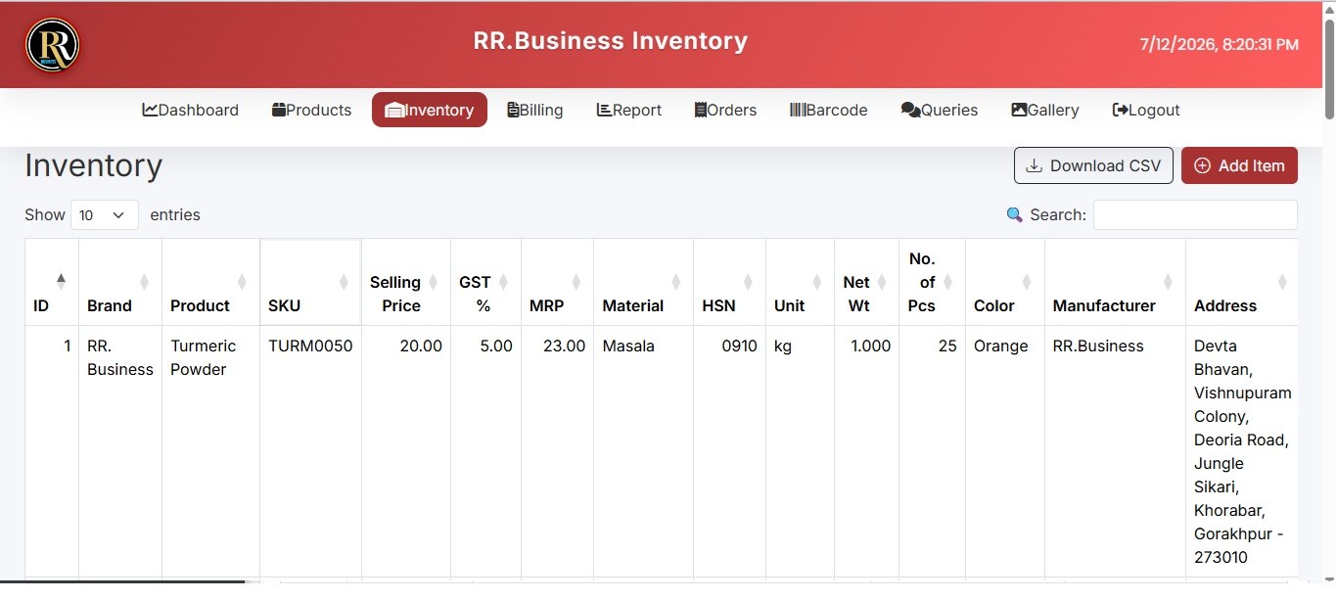Click the date and time display
The width and height of the screenshot is (1336, 600).
[x=1220, y=45]
